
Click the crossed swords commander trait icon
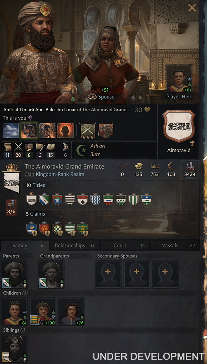(x=88, y=131)
